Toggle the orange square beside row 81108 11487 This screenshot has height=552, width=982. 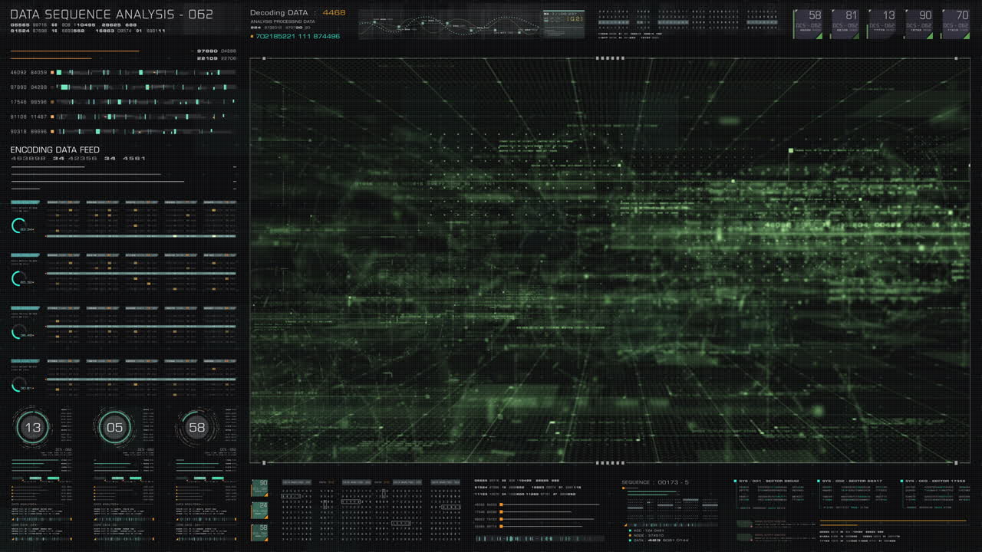[51, 117]
